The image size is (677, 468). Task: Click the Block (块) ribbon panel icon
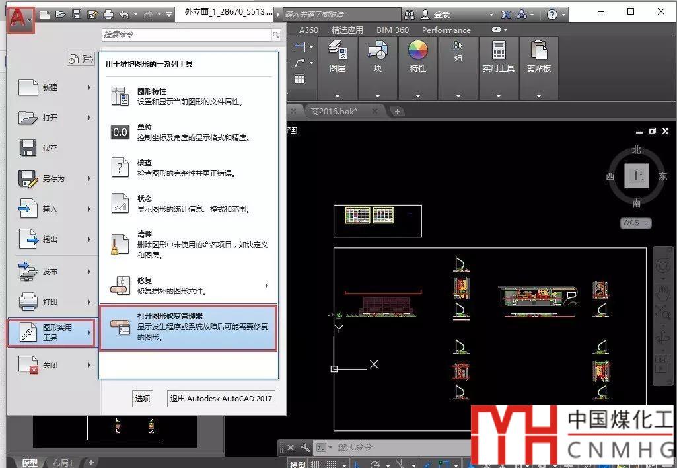(377, 56)
